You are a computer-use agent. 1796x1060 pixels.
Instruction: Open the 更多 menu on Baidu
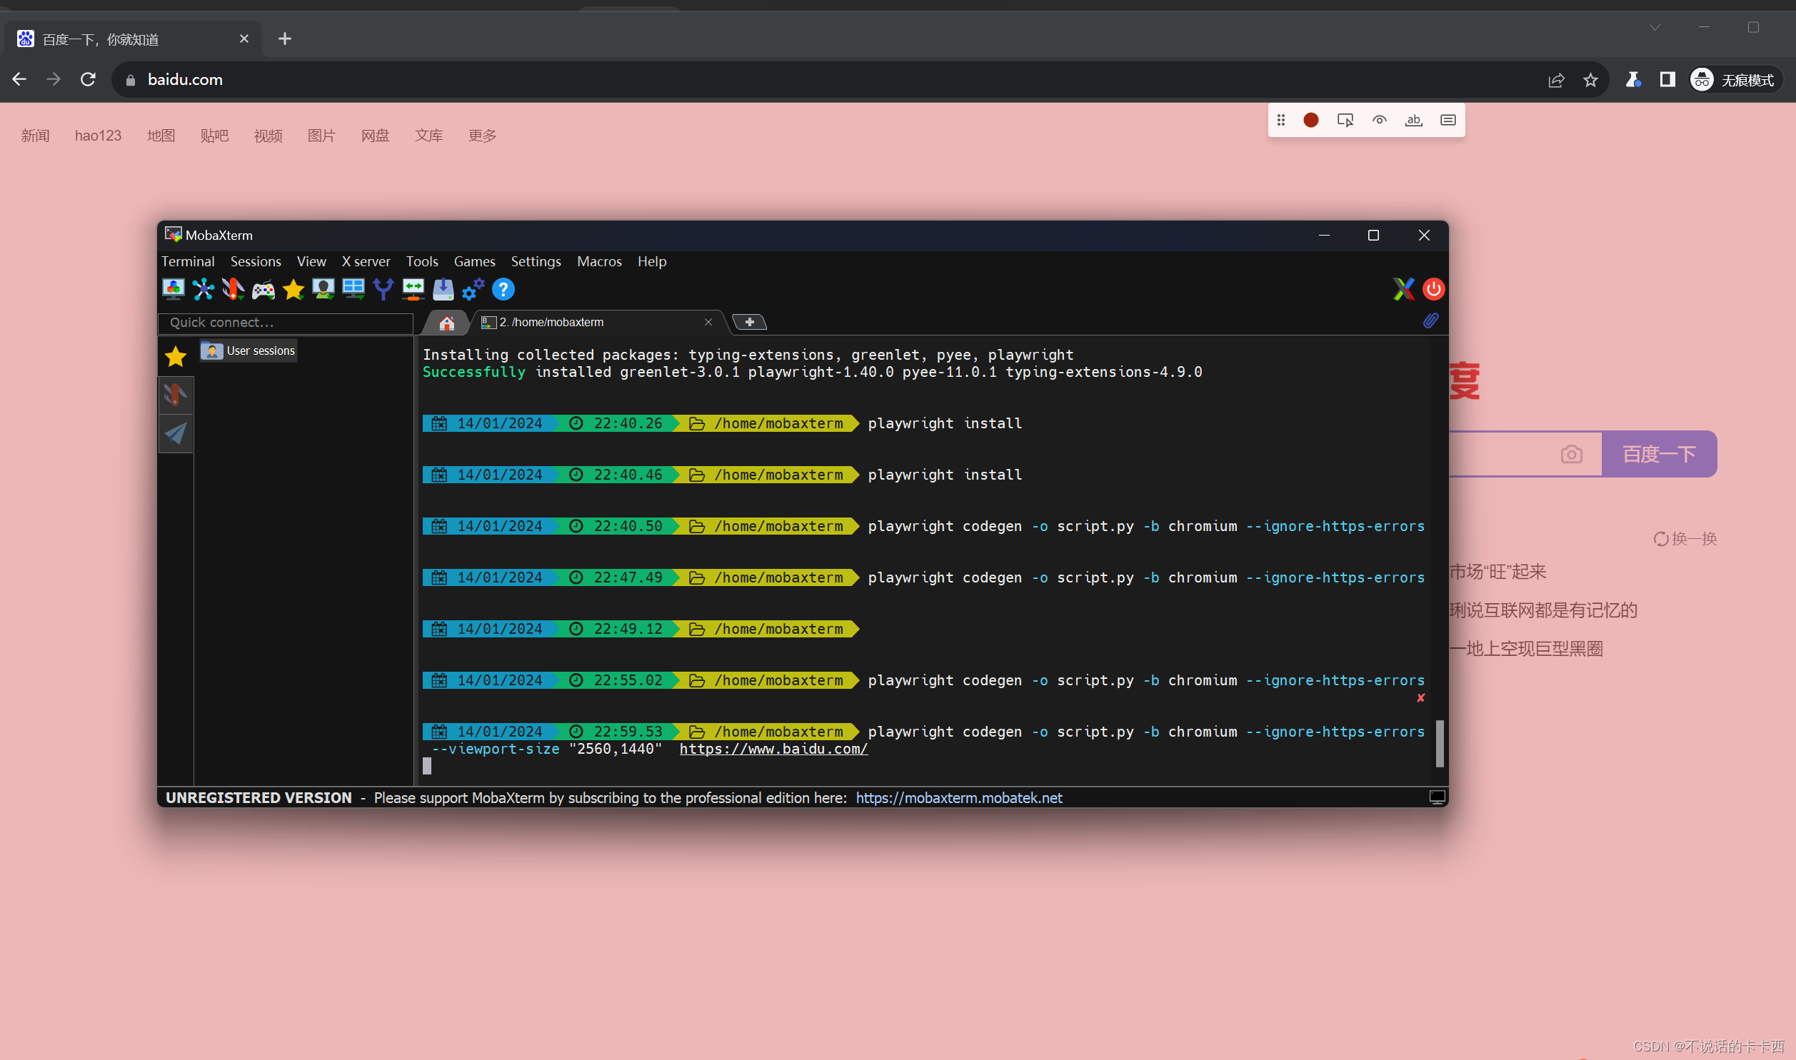click(482, 136)
